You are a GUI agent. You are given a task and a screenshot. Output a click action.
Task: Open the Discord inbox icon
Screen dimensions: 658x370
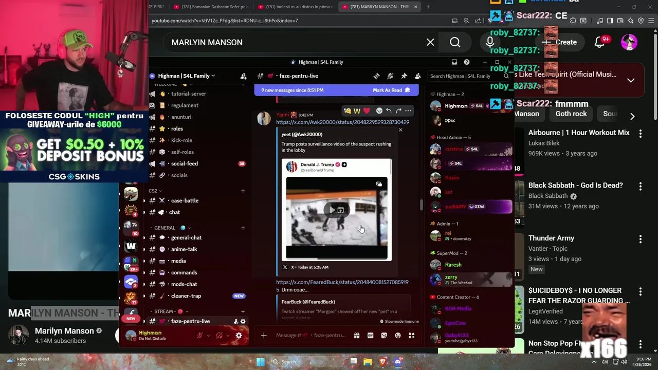(454, 62)
